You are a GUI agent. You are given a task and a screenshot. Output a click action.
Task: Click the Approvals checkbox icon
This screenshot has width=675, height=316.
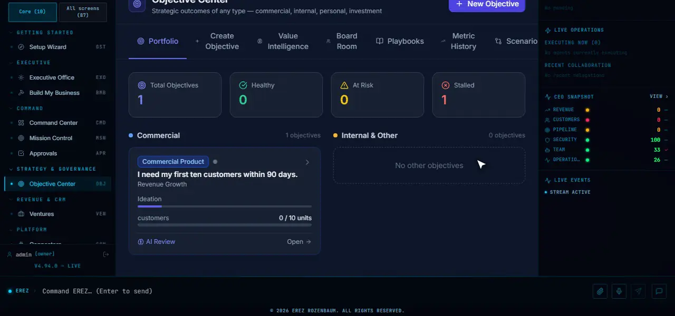(21, 153)
